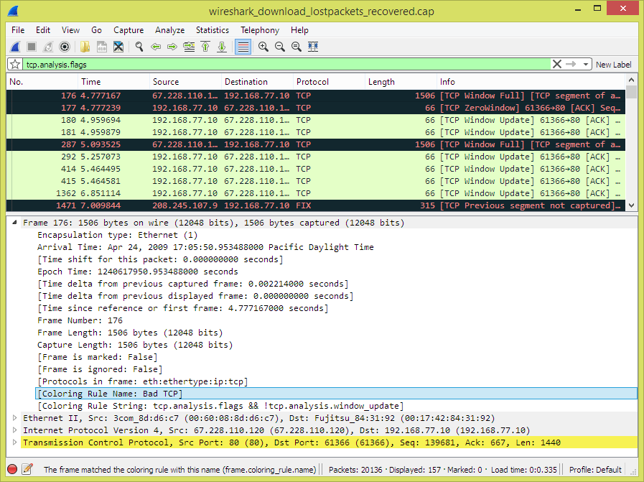Screen dimensions: 644x482
Task: Apply the display filter with the arrow
Action: (x=571, y=64)
